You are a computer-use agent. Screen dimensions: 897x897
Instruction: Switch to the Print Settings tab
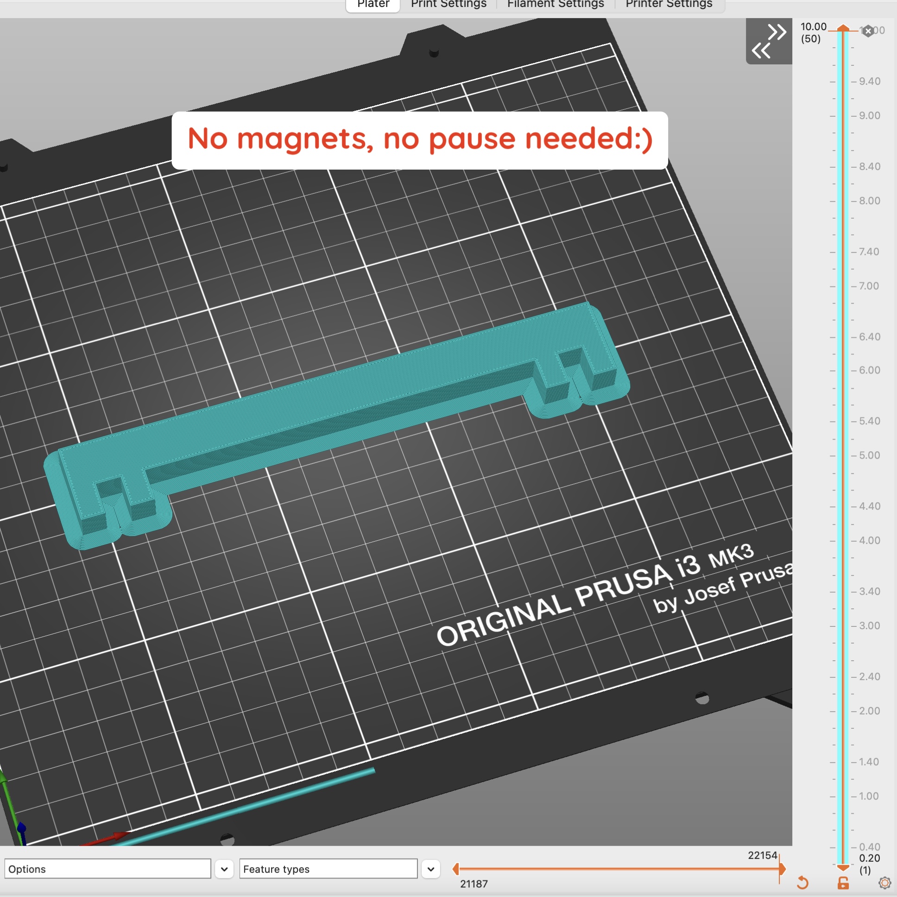(x=448, y=5)
